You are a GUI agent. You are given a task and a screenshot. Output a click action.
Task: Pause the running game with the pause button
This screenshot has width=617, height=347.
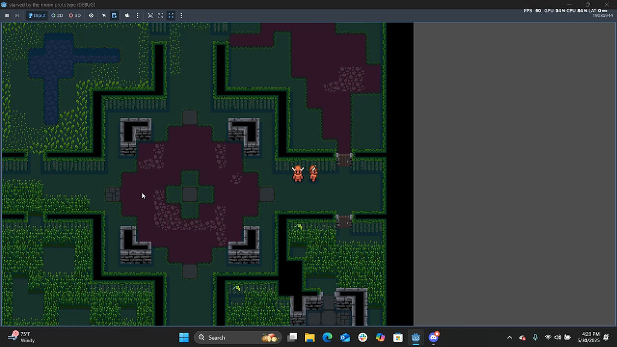[x=7, y=15]
